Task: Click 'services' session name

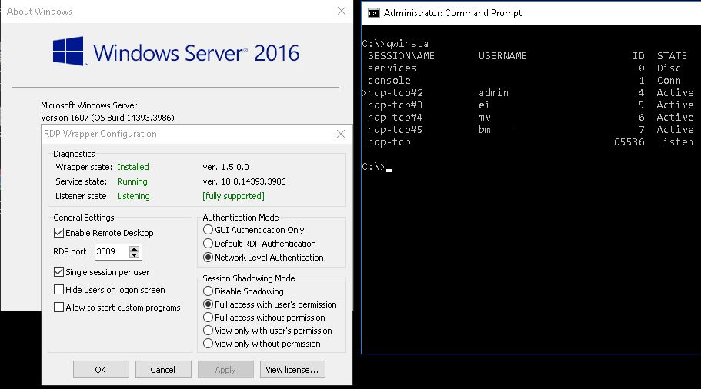Action: pyautogui.click(x=392, y=68)
